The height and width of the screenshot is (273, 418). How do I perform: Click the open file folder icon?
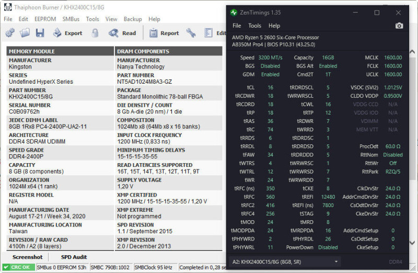[x=25, y=33]
